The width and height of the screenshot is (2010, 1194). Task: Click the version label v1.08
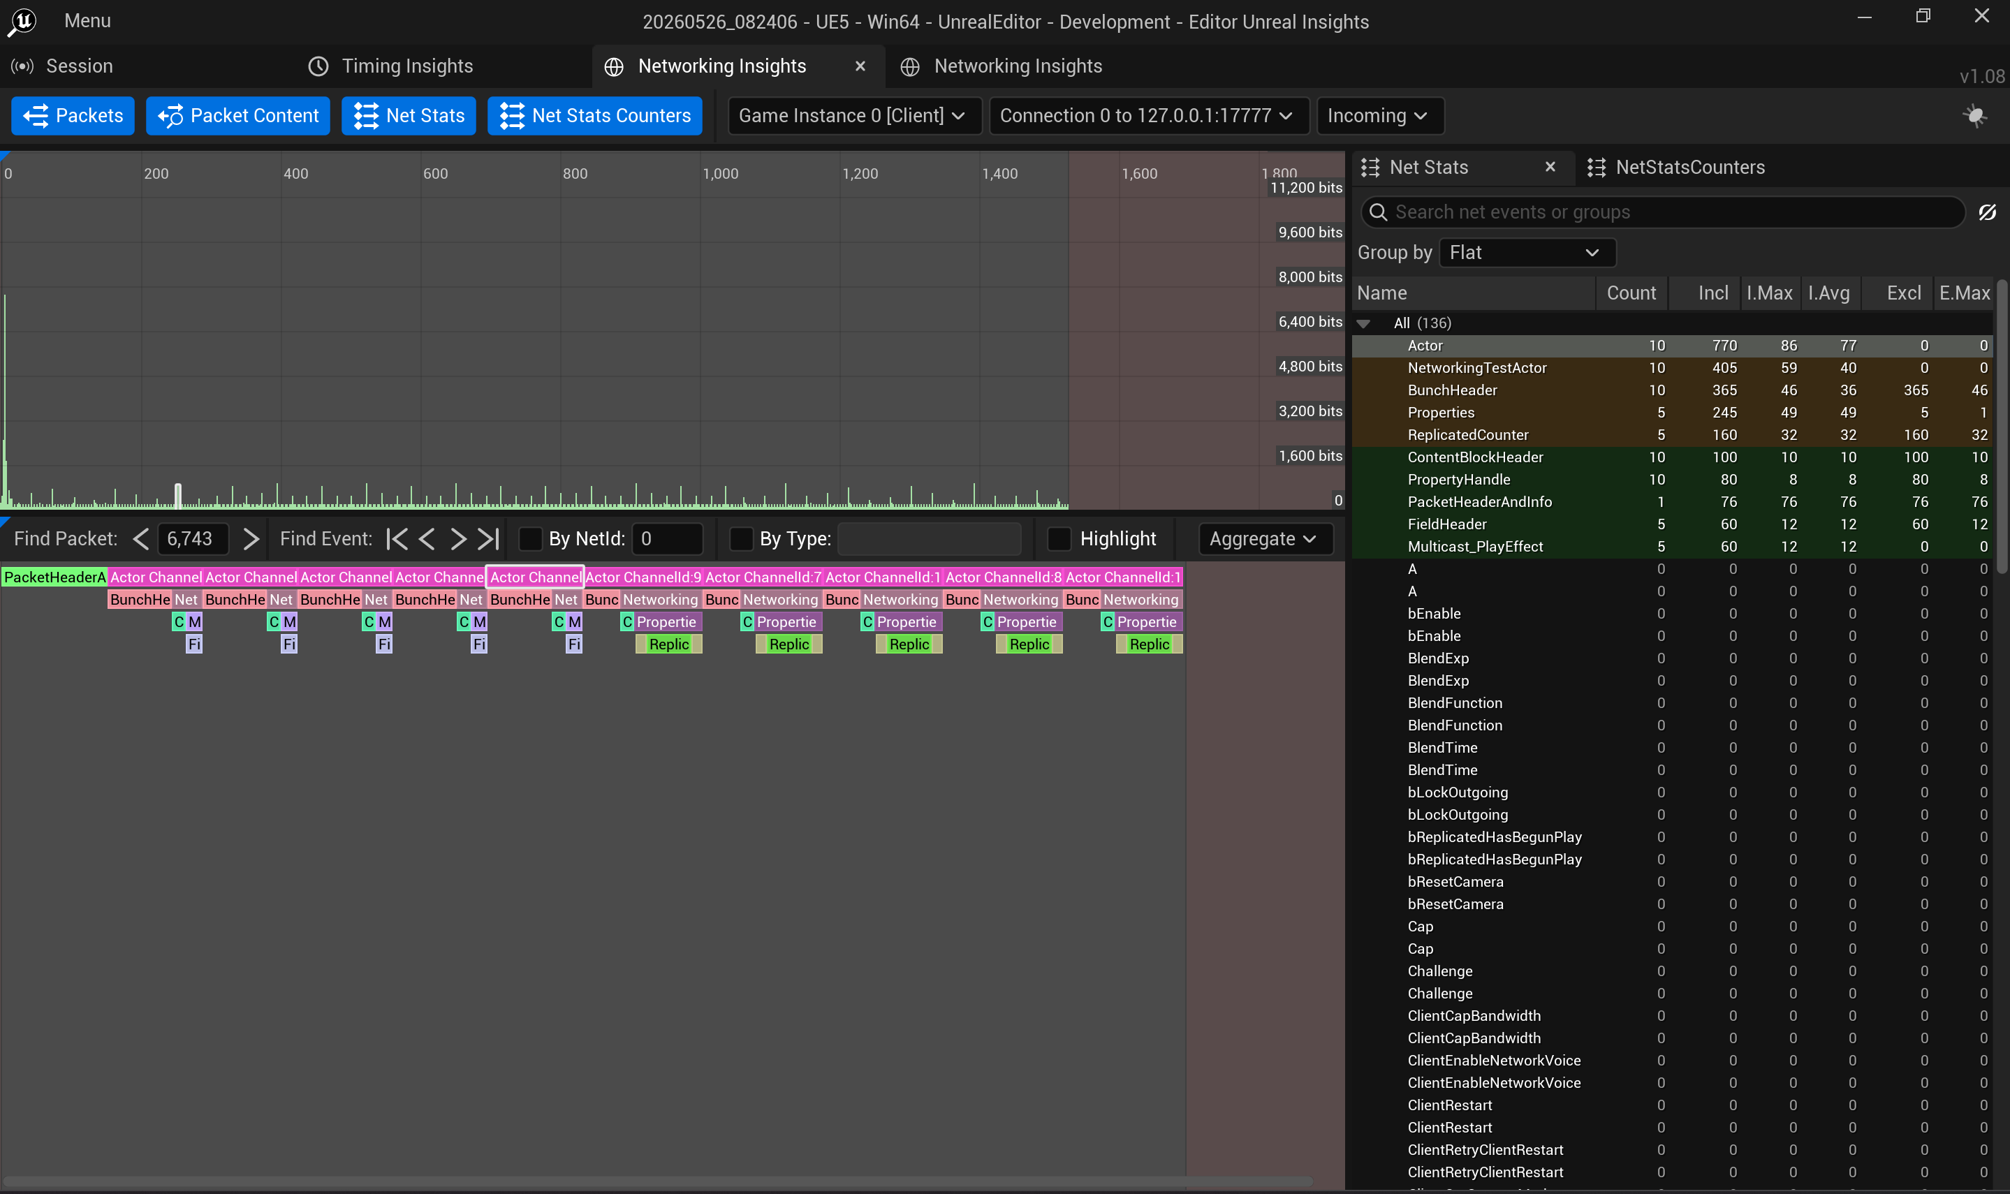tap(1982, 76)
